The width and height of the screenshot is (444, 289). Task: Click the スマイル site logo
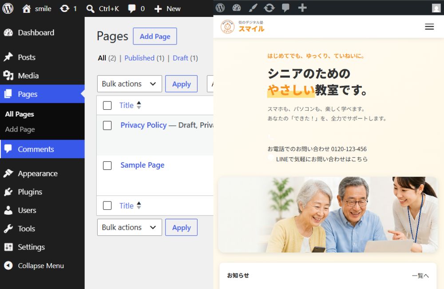pos(242,27)
